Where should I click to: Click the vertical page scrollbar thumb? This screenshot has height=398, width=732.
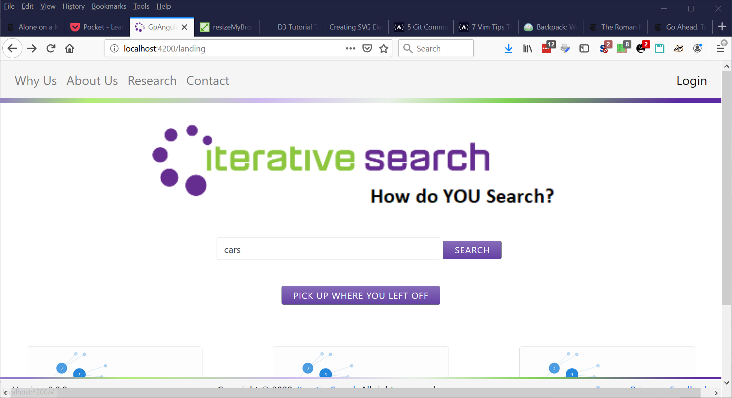coord(726,188)
